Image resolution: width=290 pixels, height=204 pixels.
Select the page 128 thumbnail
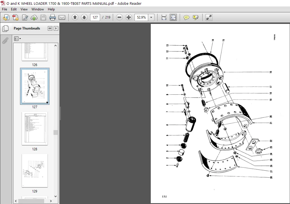[35, 129]
